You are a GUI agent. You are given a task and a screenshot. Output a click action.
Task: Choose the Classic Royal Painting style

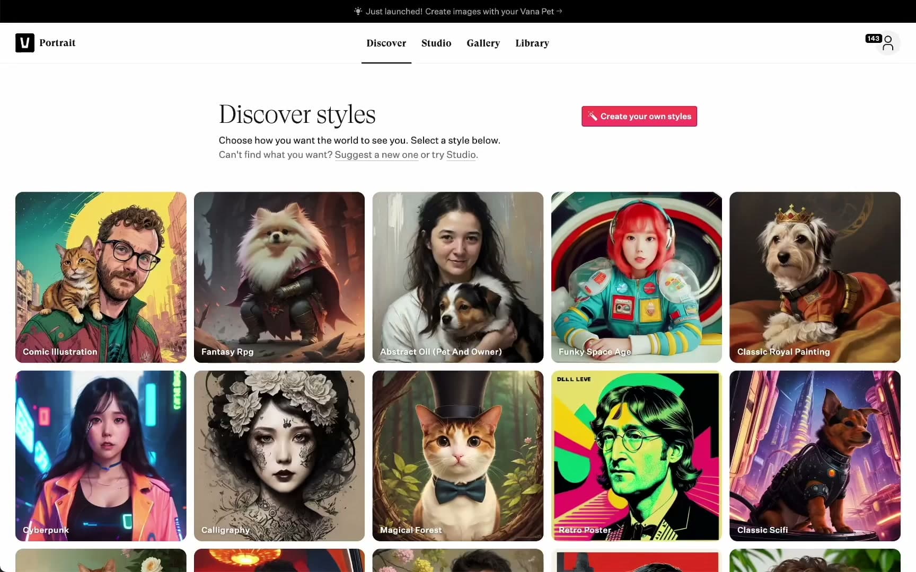click(x=815, y=277)
